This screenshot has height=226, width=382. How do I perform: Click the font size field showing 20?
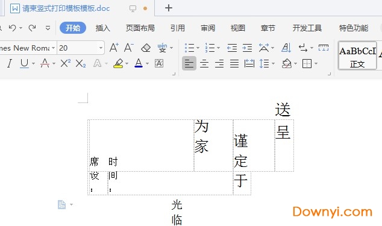point(78,48)
